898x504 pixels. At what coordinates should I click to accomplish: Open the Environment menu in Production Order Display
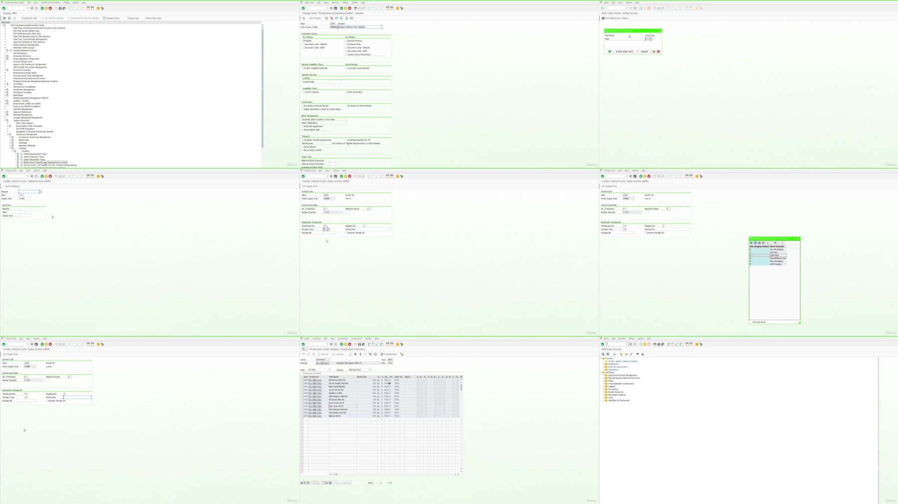click(357, 338)
